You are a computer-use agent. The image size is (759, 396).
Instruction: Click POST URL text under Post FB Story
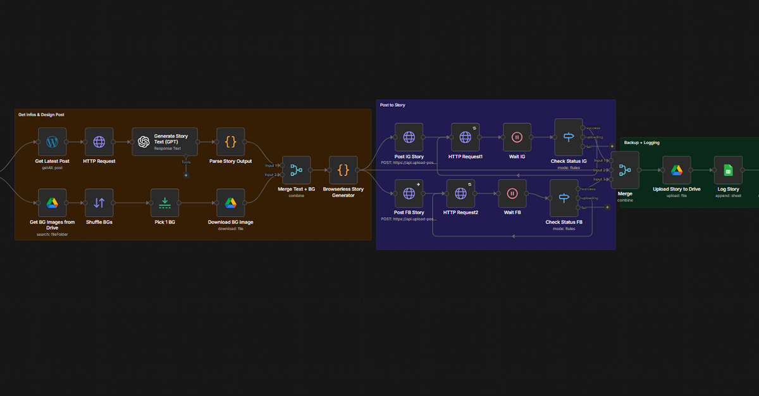pos(409,219)
